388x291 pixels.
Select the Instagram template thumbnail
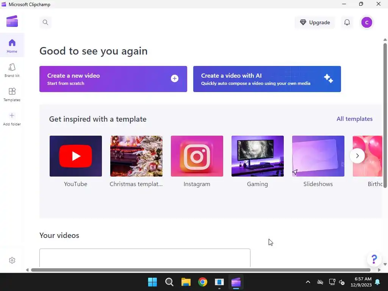coord(197,156)
